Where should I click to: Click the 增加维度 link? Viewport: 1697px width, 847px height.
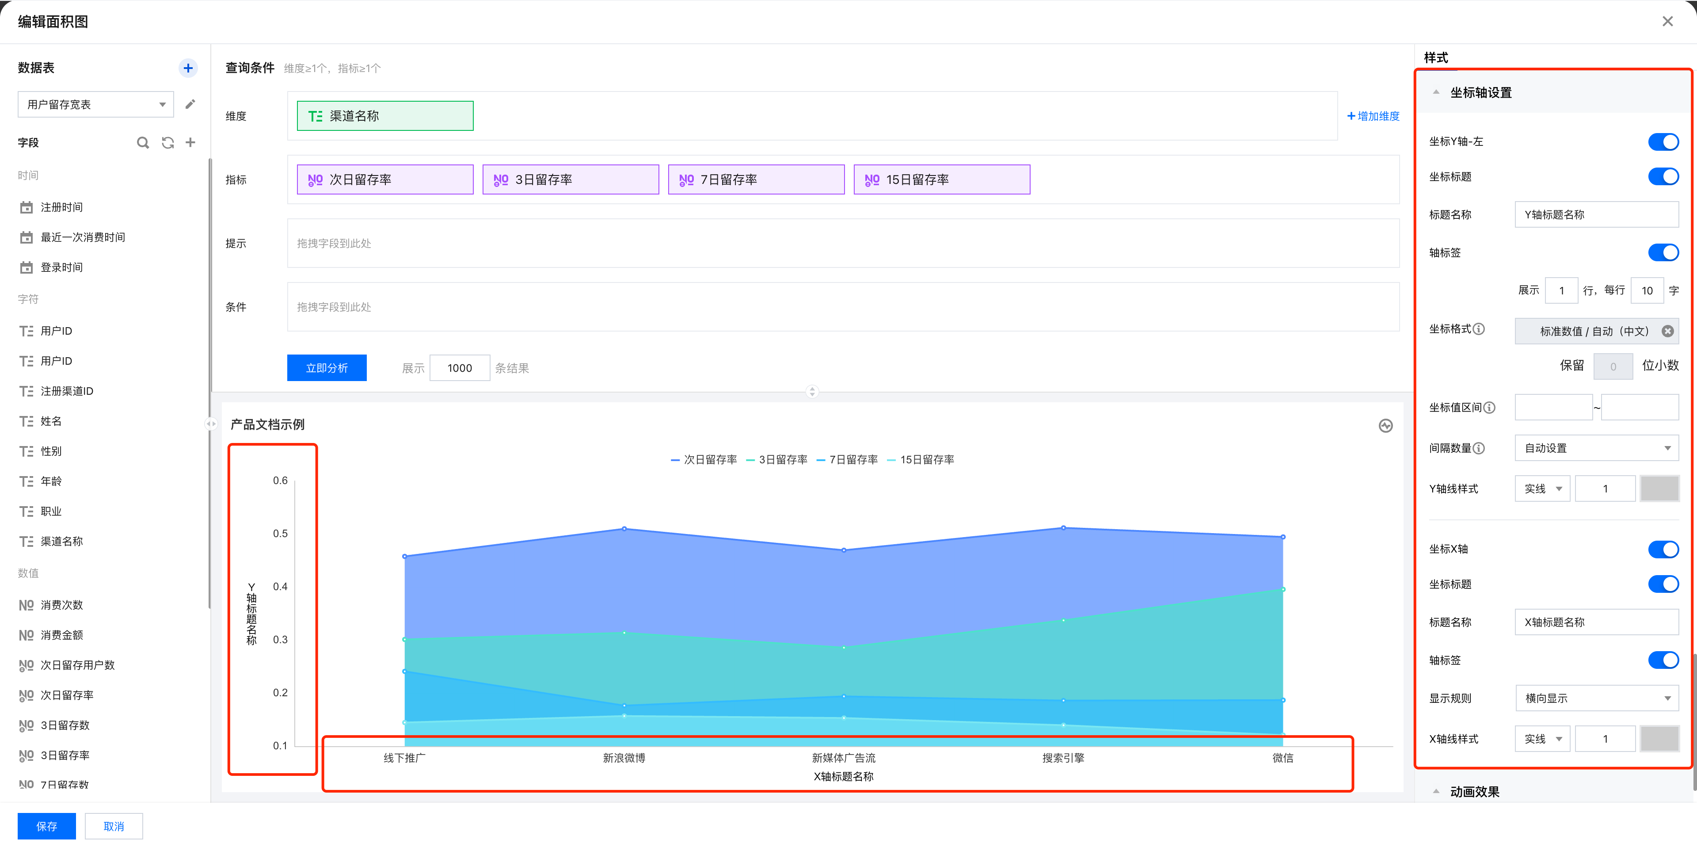pos(1373,116)
